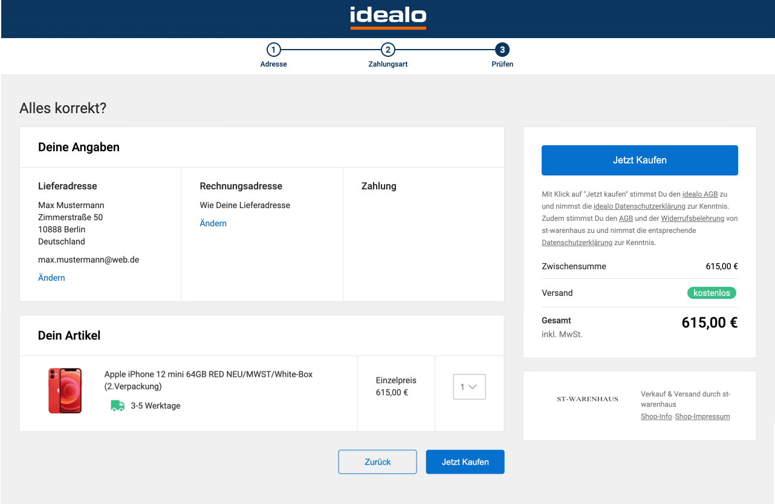
Task: Click the Verkauf & Versand durch st-warenhaus text
Action: pos(686,399)
